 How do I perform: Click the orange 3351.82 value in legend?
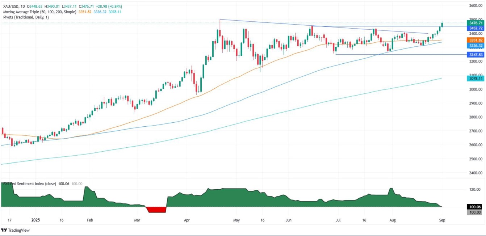click(84, 12)
